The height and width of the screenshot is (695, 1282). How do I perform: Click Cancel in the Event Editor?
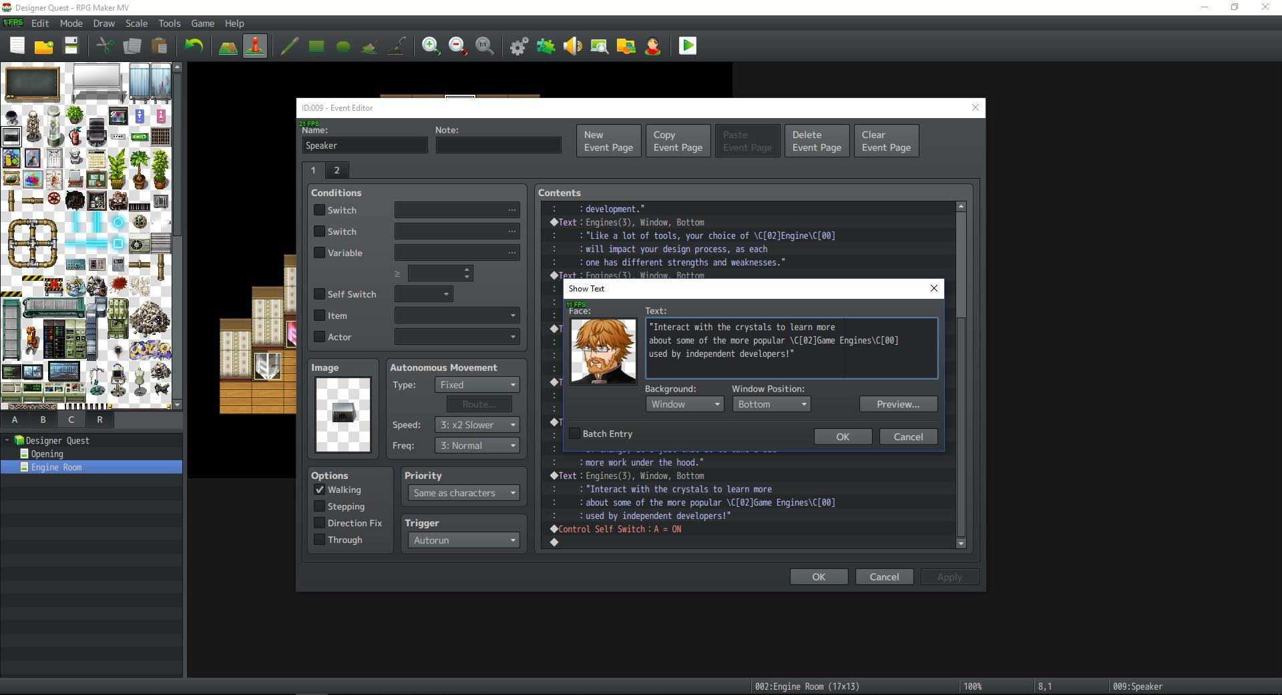click(884, 577)
